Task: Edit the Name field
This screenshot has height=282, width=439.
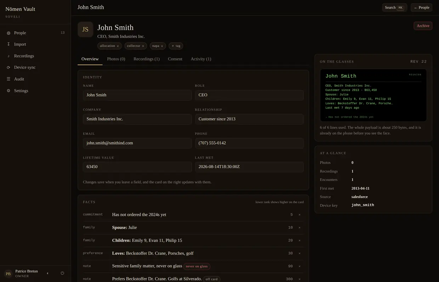Action: [137, 95]
